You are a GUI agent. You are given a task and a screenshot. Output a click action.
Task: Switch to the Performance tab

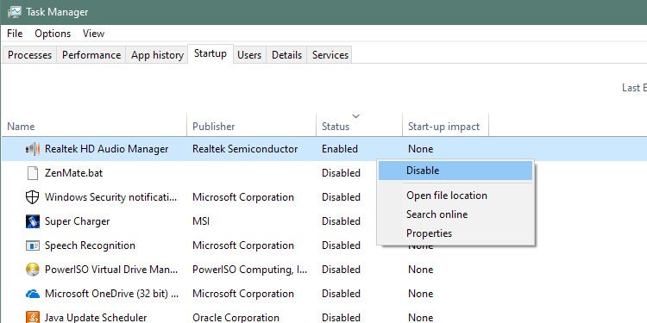click(91, 55)
